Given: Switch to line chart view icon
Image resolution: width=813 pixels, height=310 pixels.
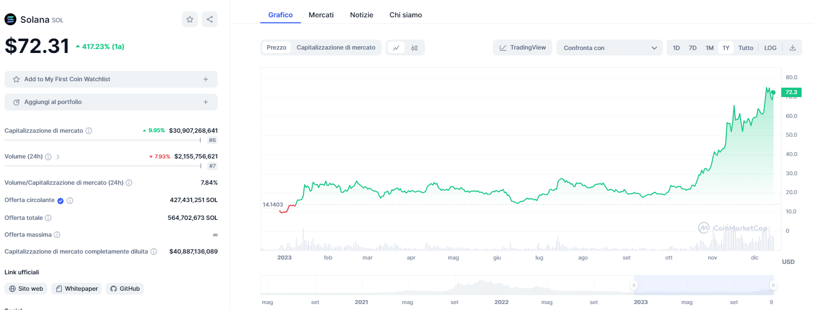Looking at the screenshot, I should (x=396, y=48).
